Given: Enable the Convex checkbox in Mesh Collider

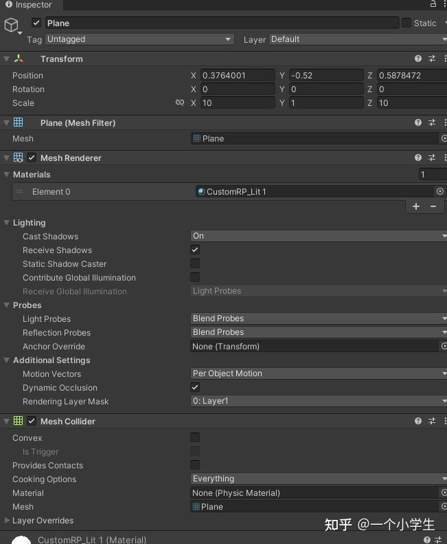Looking at the screenshot, I should 195,437.
